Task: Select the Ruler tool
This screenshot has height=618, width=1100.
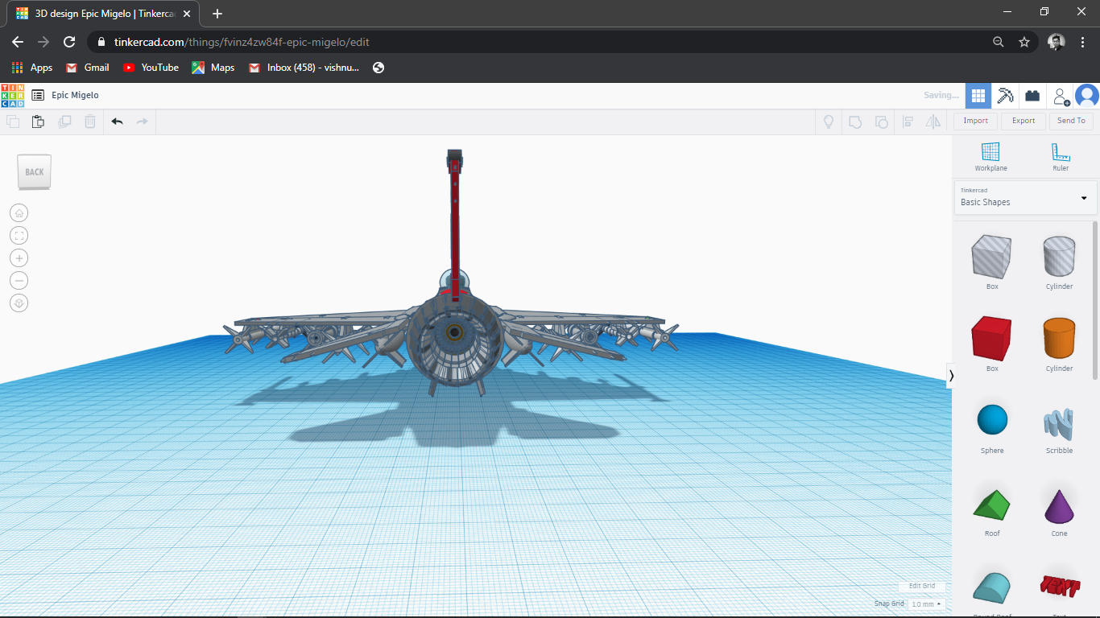Action: click(1059, 155)
